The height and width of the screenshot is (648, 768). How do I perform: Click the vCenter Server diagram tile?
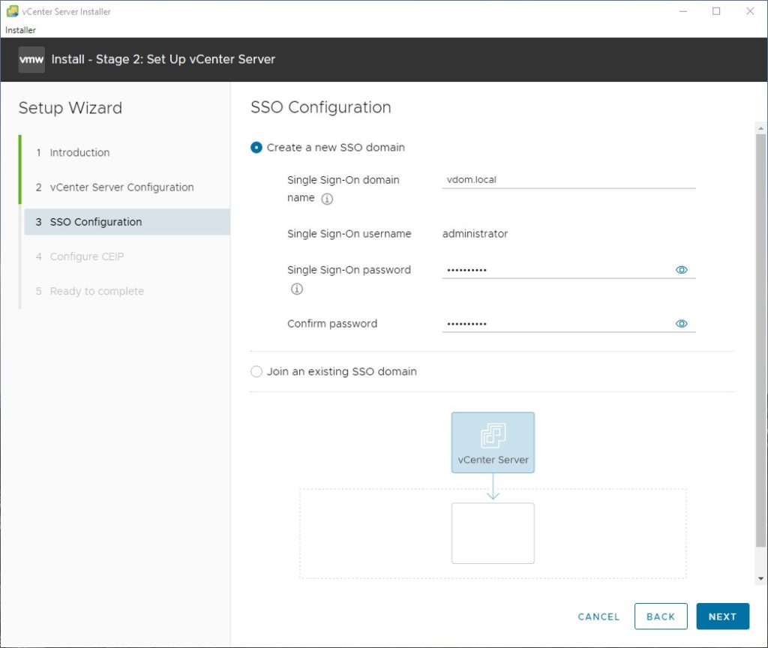pyautogui.click(x=493, y=442)
